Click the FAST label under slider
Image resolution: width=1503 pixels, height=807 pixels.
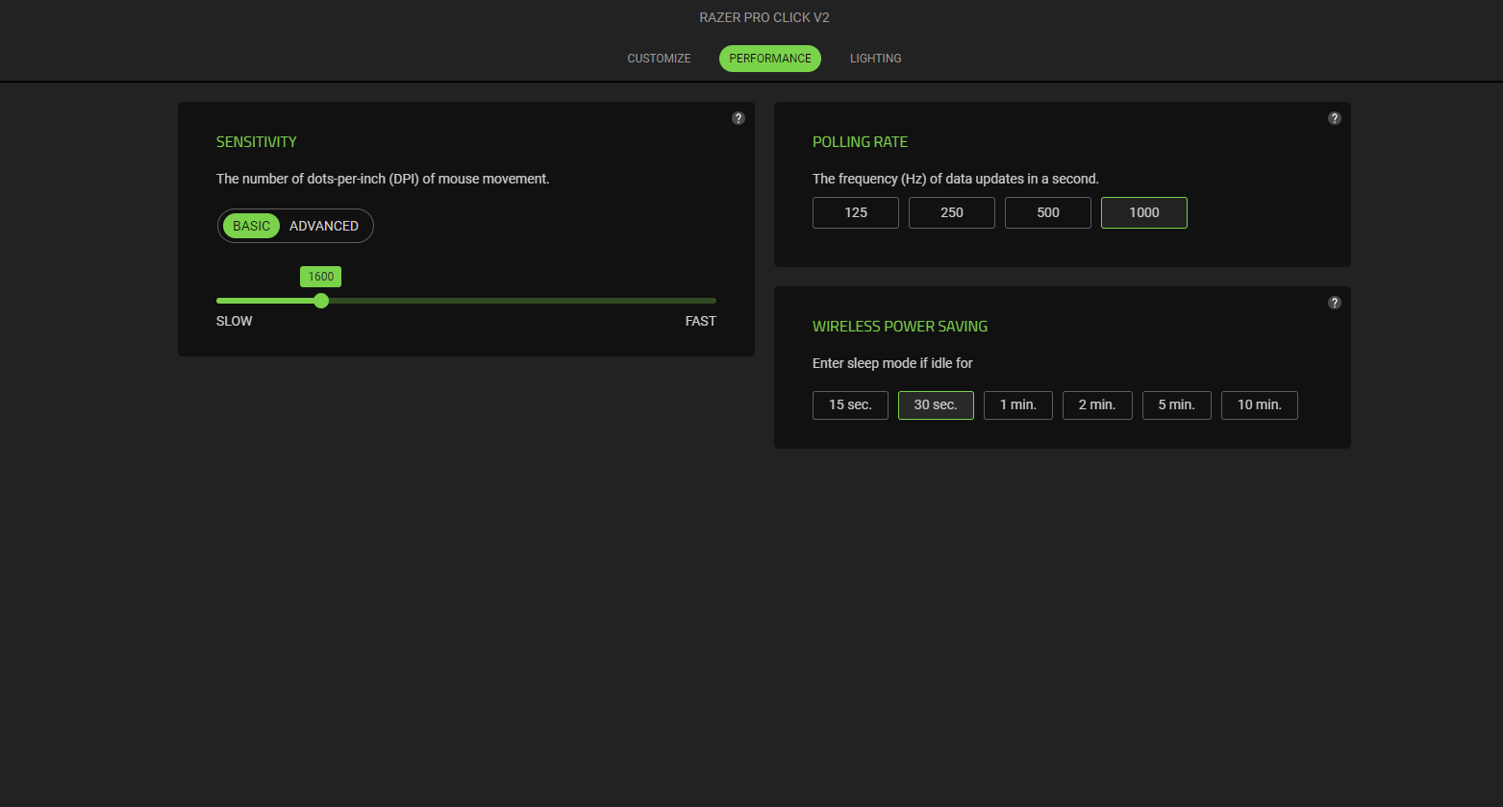pos(701,321)
